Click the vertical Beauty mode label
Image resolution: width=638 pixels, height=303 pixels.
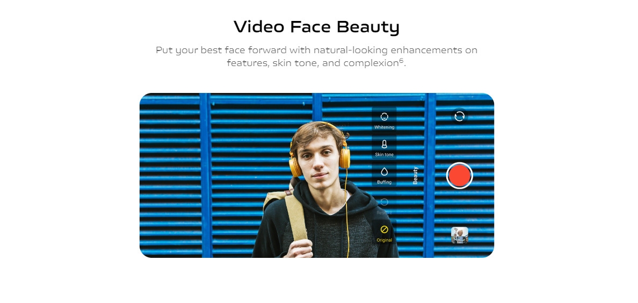coord(415,176)
